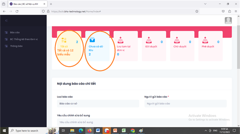Image resolution: width=240 pixels, height=134 pixels.
Task: Go to 'Thông báo' in the sidebar
Action: [x=14, y=46]
